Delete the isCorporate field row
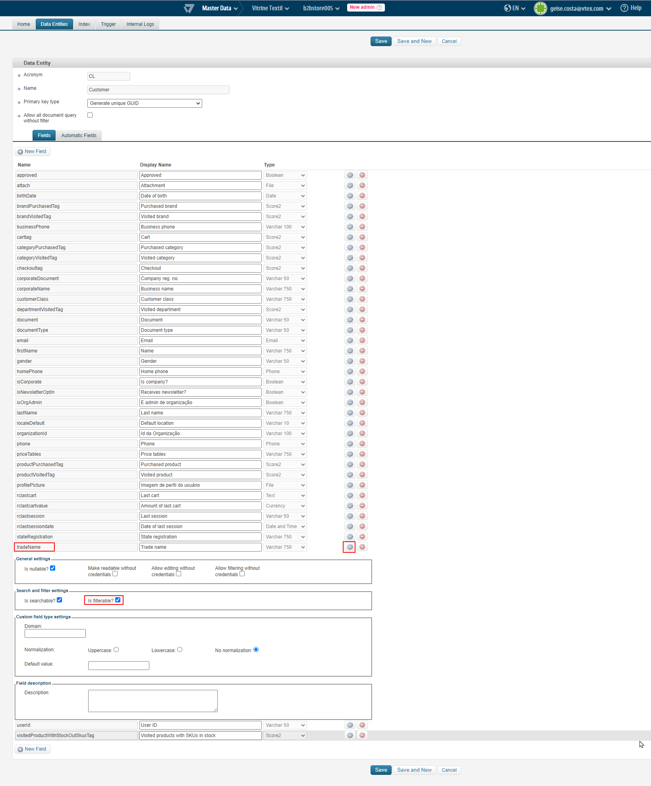The width and height of the screenshot is (651, 786). (362, 381)
